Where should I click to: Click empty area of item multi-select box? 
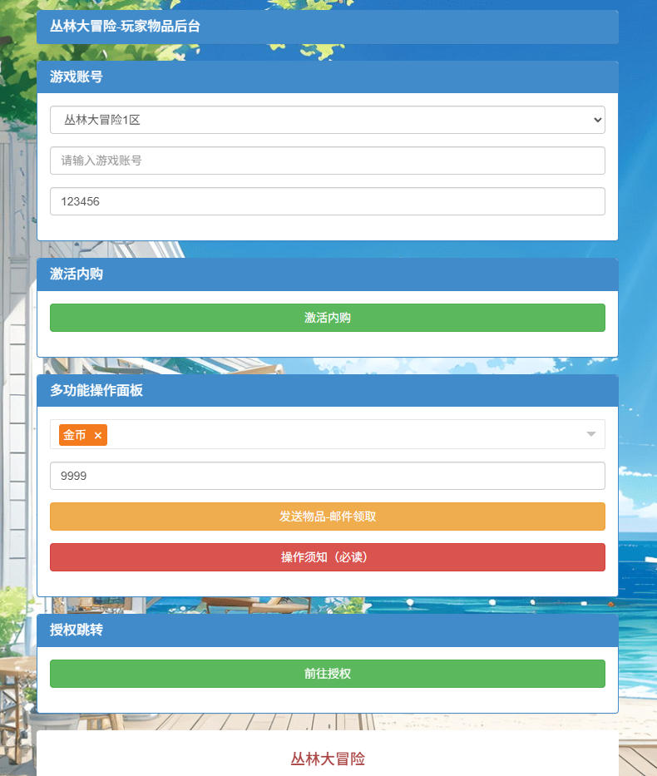coord(333,434)
